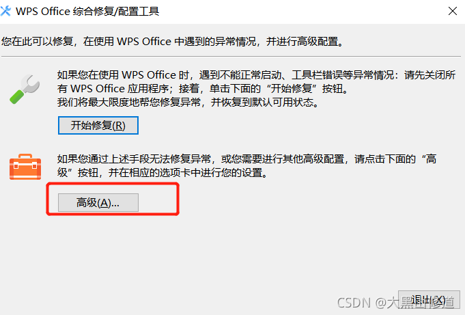Click the orange toolbox icon
The image size is (465, 315).
(x=25, y=167)
